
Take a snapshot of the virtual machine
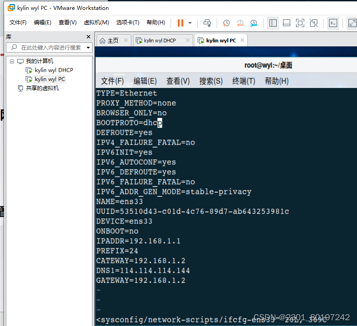pos(226,23)
